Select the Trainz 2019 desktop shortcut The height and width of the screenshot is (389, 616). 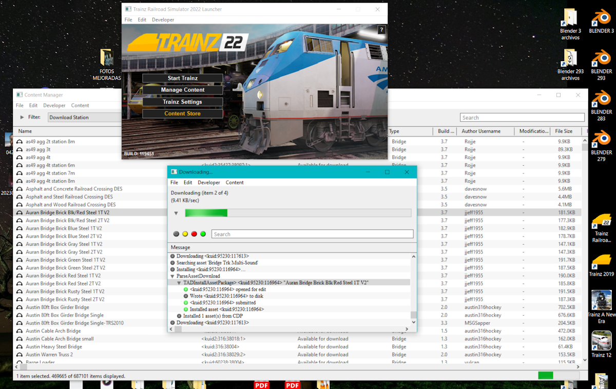pyautogui.click(x=601, y=265)
